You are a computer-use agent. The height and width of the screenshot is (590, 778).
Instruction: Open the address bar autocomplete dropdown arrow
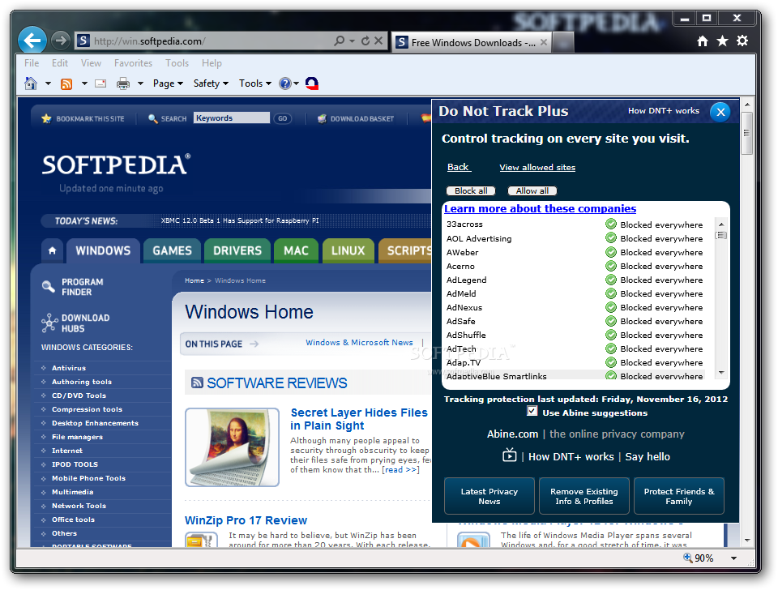352,41
